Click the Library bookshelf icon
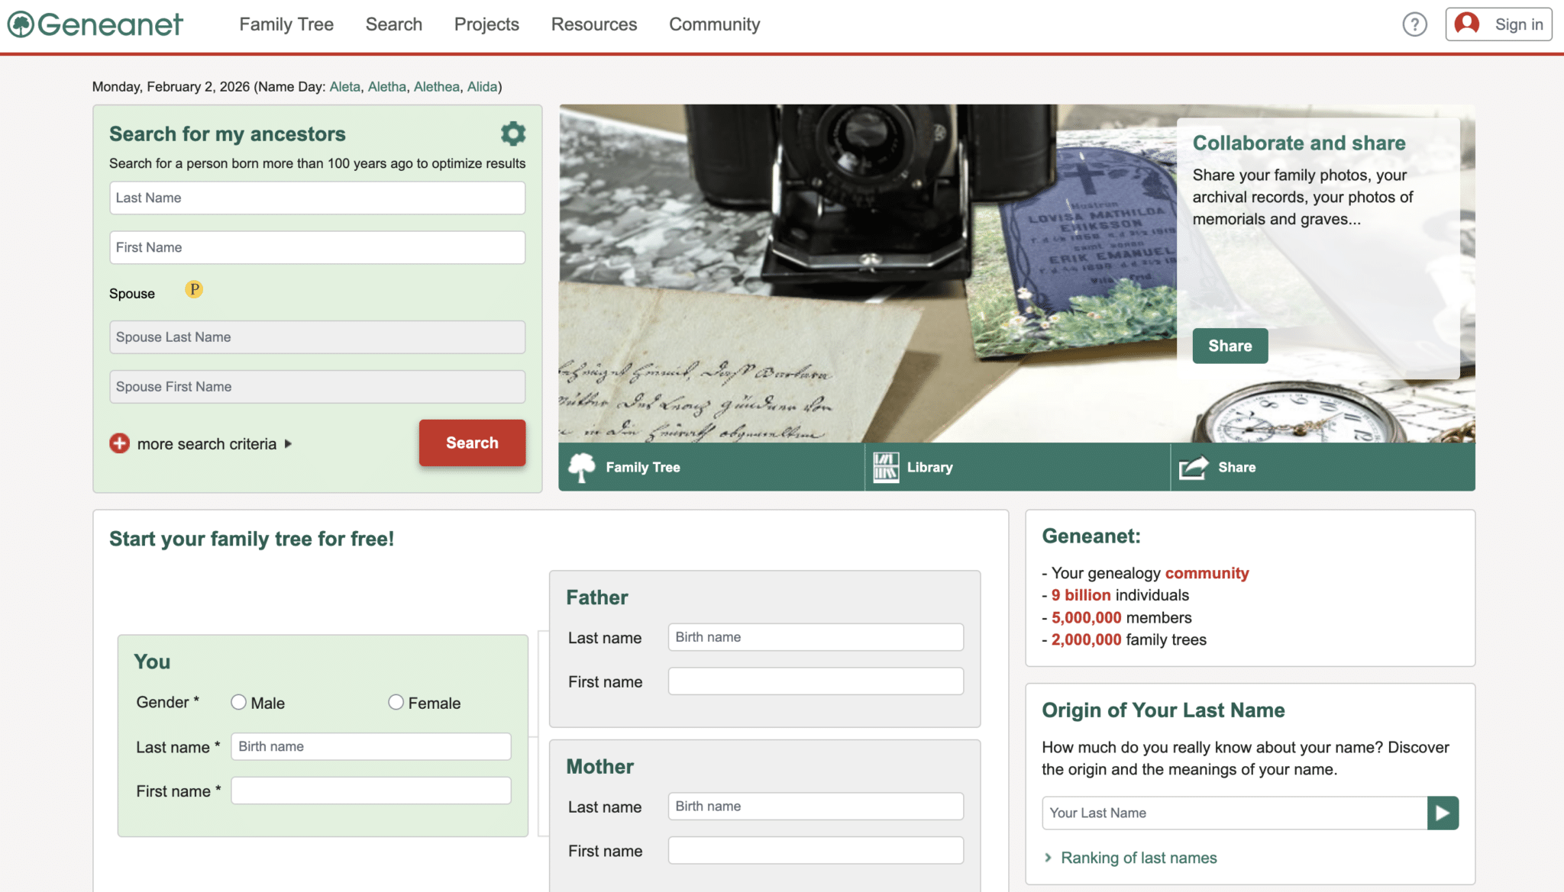 pyautogui.click(x=886, y=467)
